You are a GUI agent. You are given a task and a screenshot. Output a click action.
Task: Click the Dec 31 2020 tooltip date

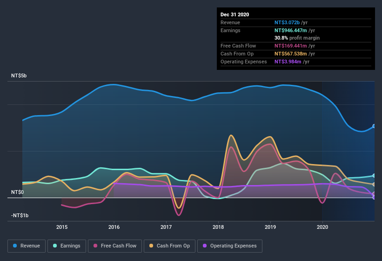coord(235,14)
